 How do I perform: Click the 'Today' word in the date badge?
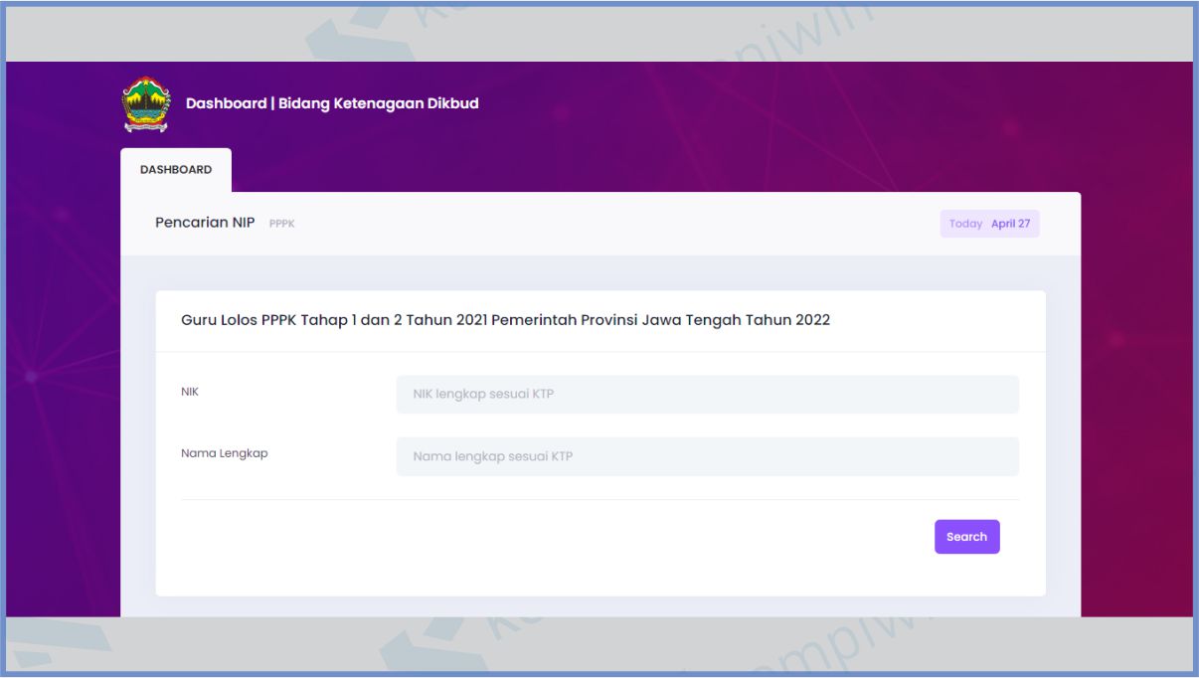coord(965,224)
